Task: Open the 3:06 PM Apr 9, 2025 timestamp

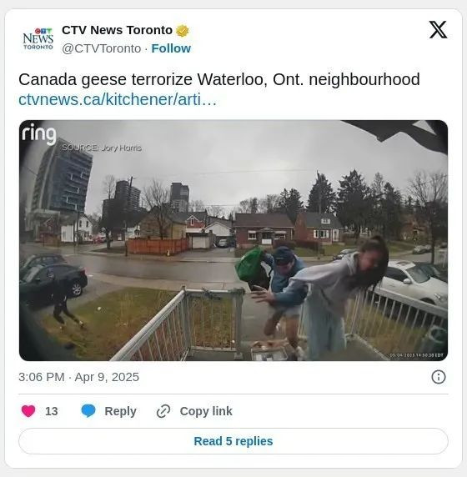Action: click(x=78, y=377)
